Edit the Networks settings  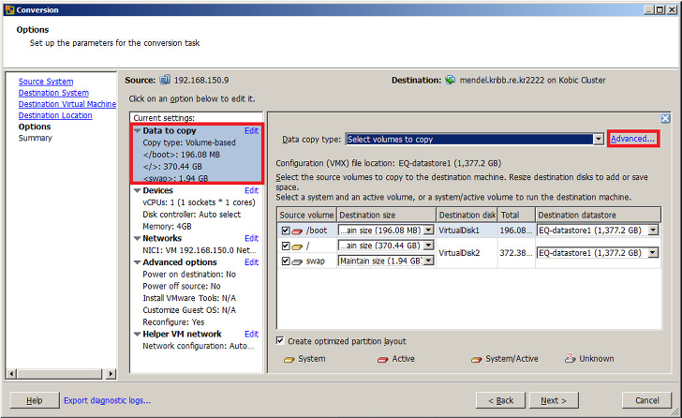(x=251, y=238)
